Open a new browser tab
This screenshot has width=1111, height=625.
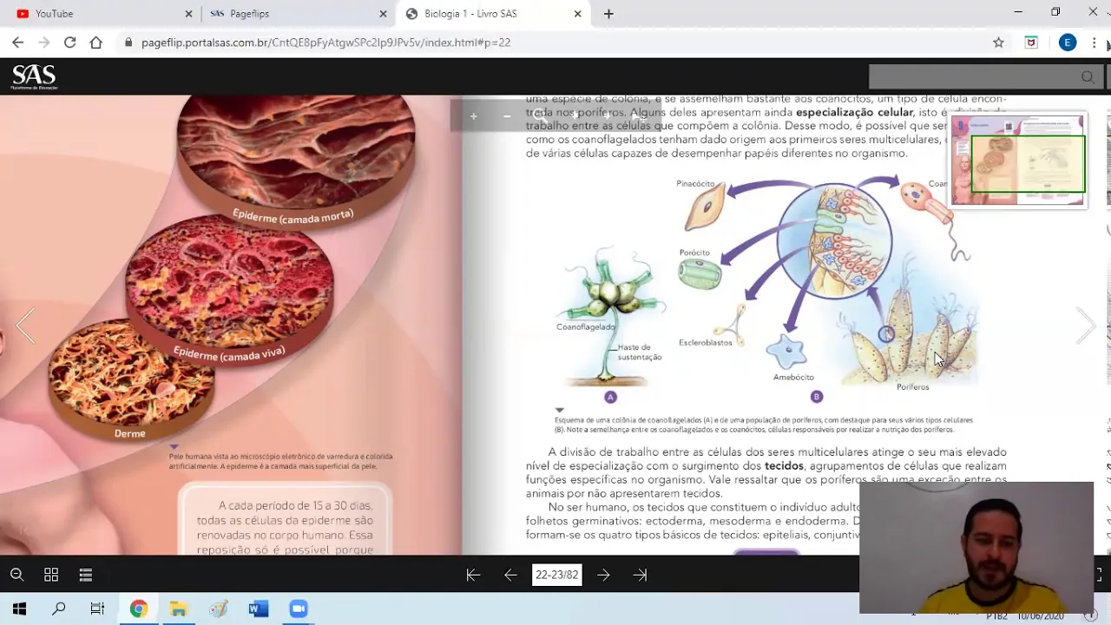pyautogui.click(x=608, y=14)
